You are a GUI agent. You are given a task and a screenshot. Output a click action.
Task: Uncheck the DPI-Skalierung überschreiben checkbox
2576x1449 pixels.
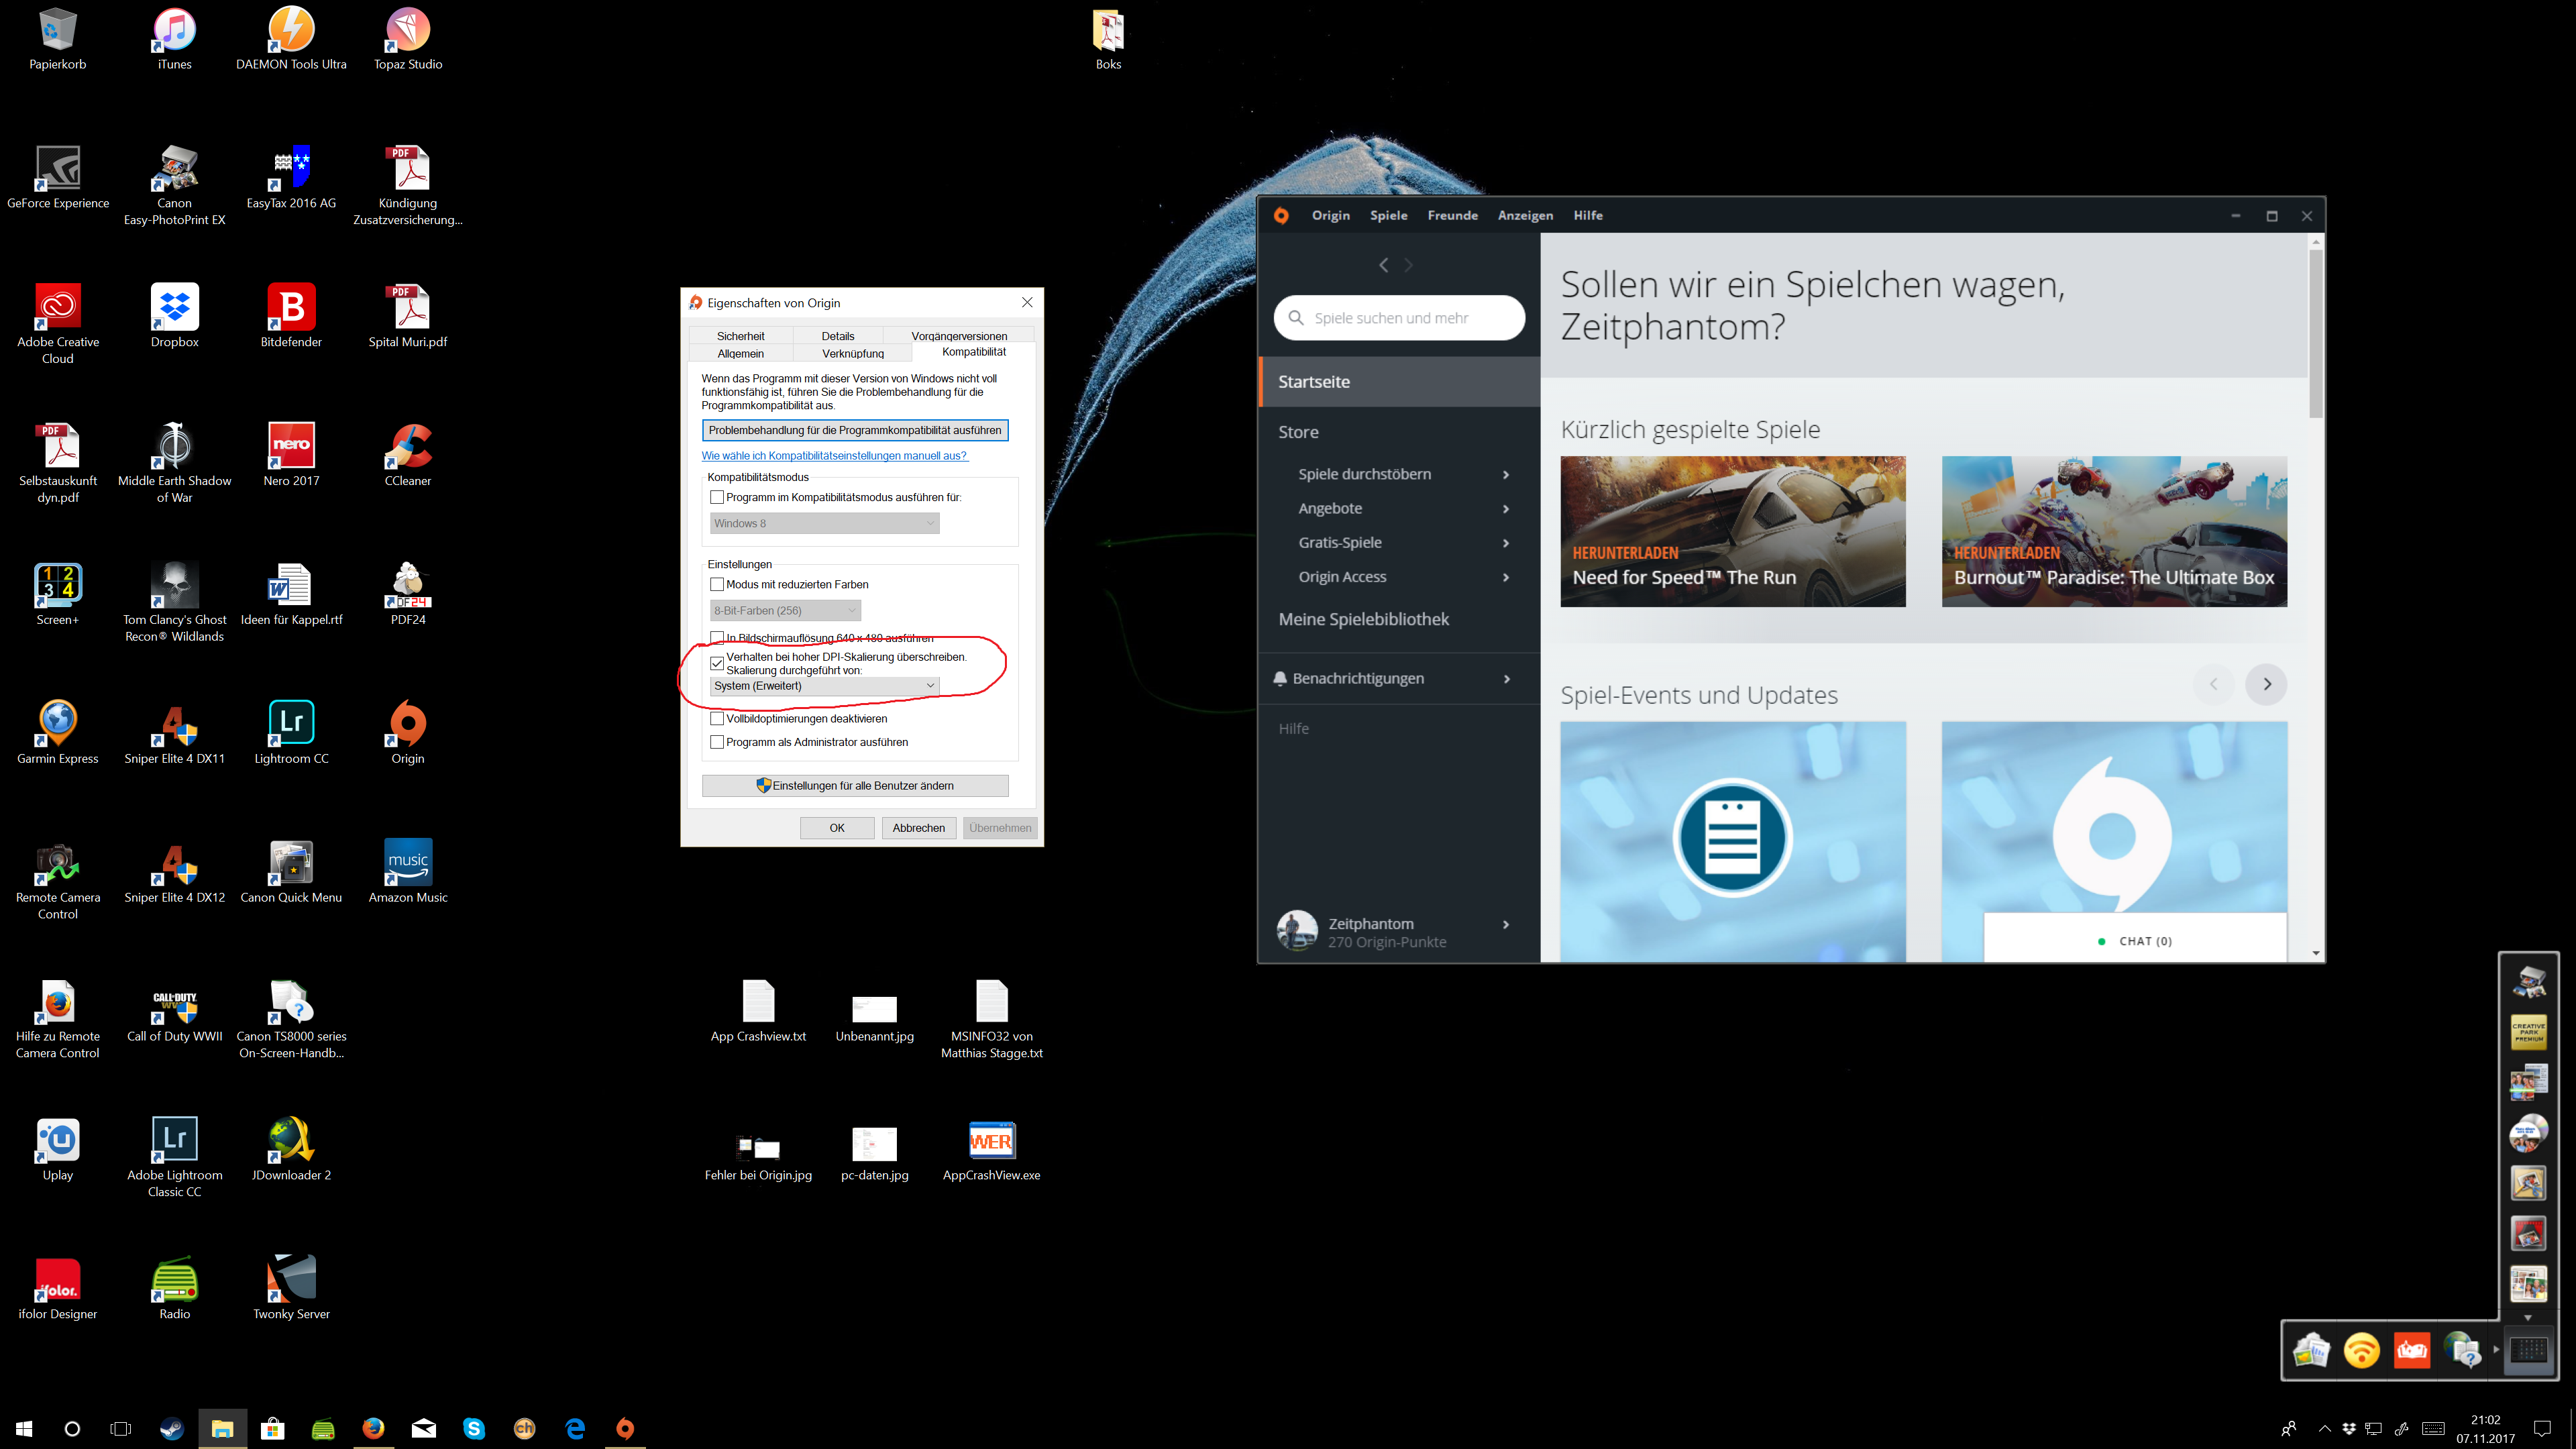(717, 663)
